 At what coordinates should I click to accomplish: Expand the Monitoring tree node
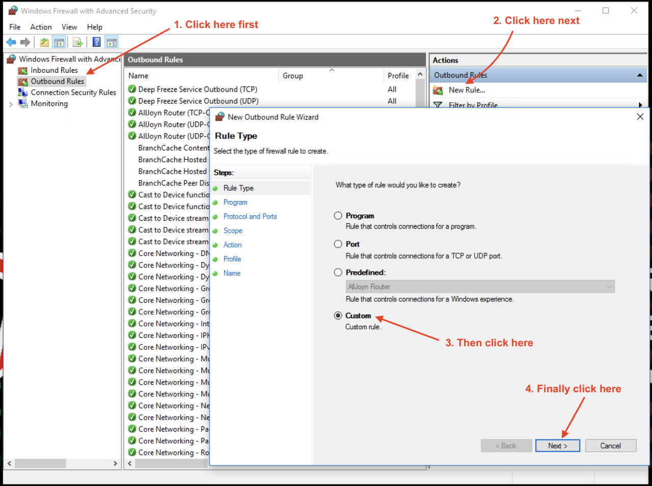coord(11,104)
